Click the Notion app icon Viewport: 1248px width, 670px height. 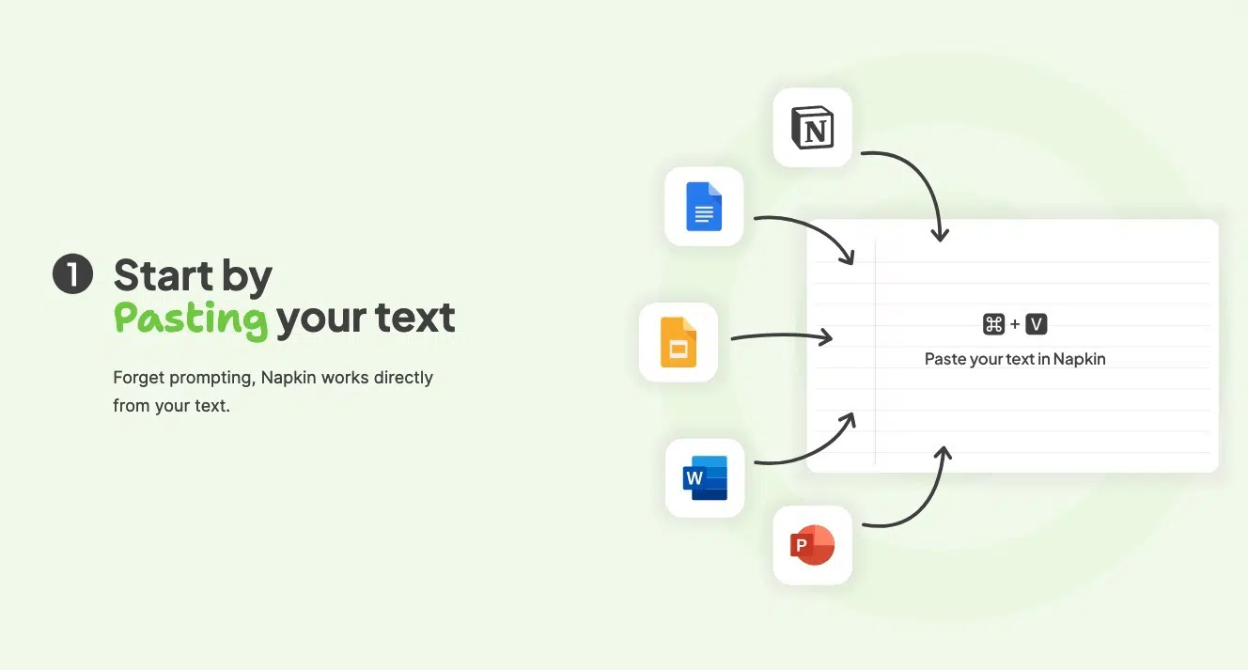(x=812, y=128)
